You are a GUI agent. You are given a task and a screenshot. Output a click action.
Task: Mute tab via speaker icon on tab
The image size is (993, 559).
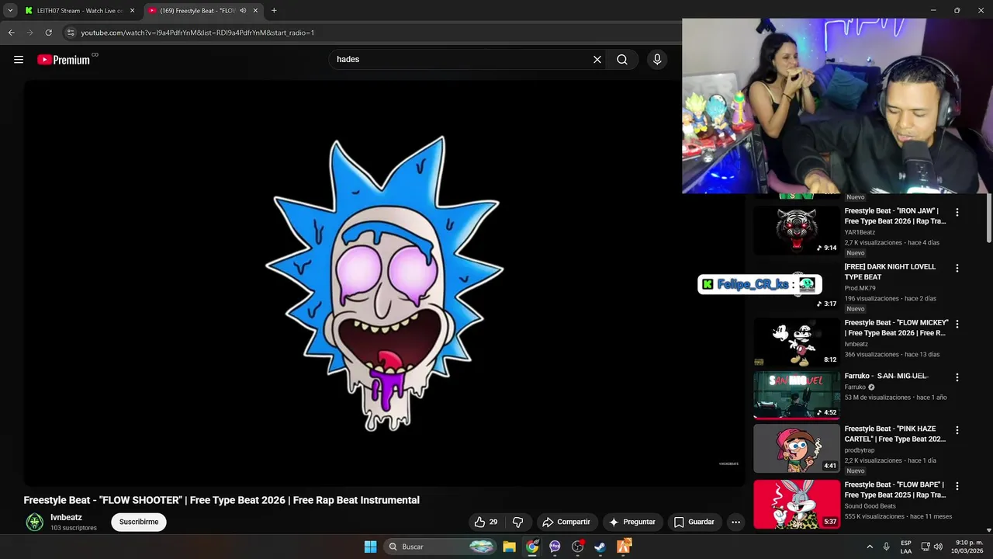[243, 11]
